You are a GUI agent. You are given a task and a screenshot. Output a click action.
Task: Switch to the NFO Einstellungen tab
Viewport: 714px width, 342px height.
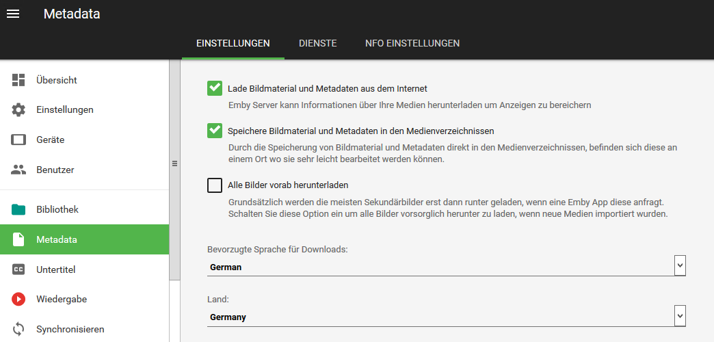point(412,43)
